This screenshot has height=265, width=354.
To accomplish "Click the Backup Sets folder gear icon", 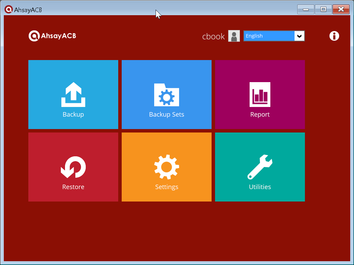I will click(x=166, y=95).
